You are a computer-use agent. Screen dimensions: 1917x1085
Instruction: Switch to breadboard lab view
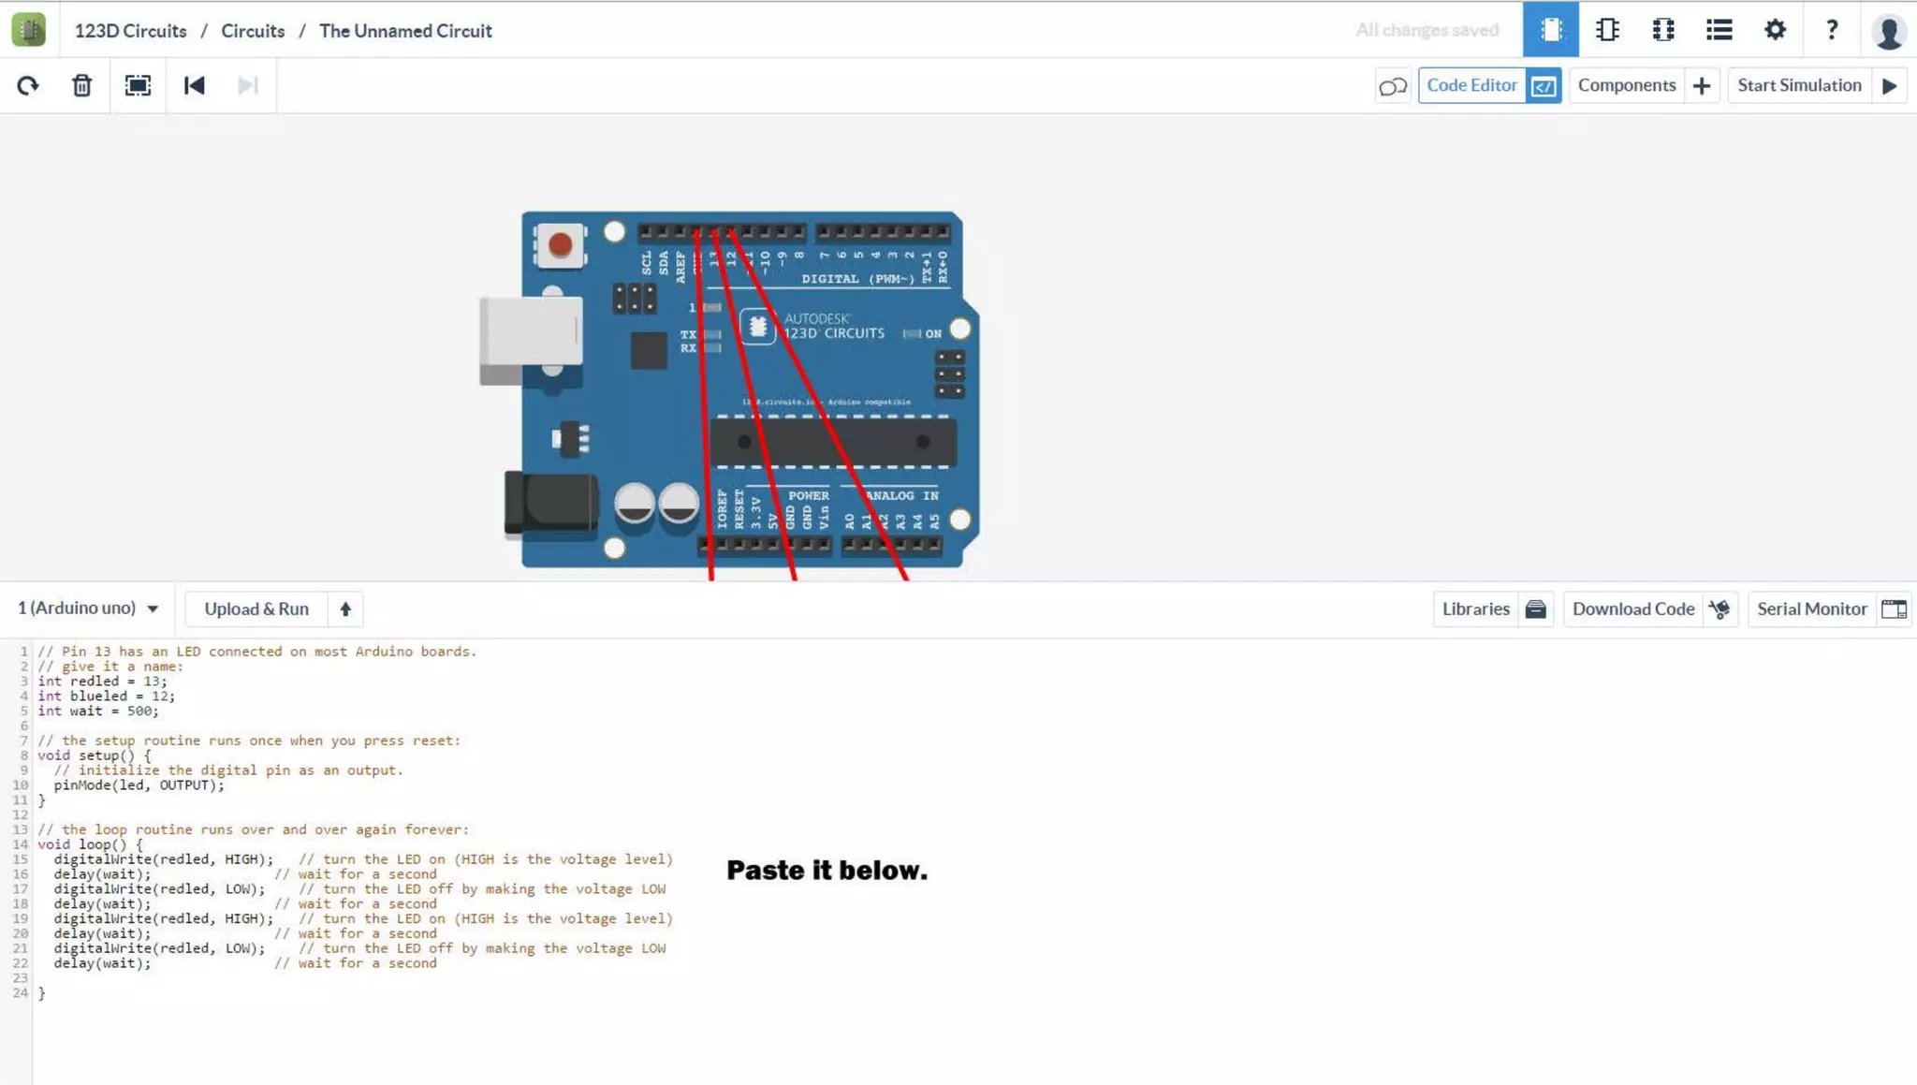[1551, 30]
